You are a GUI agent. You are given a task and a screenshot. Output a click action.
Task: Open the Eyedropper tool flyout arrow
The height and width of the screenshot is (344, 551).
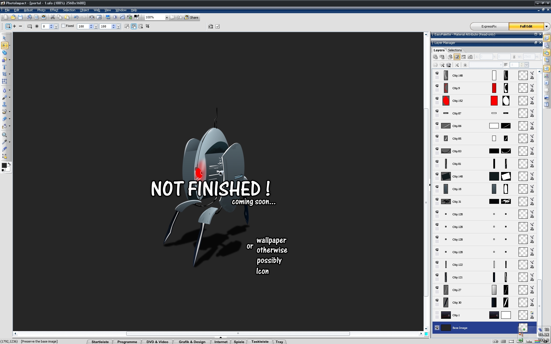pos(9,142)
